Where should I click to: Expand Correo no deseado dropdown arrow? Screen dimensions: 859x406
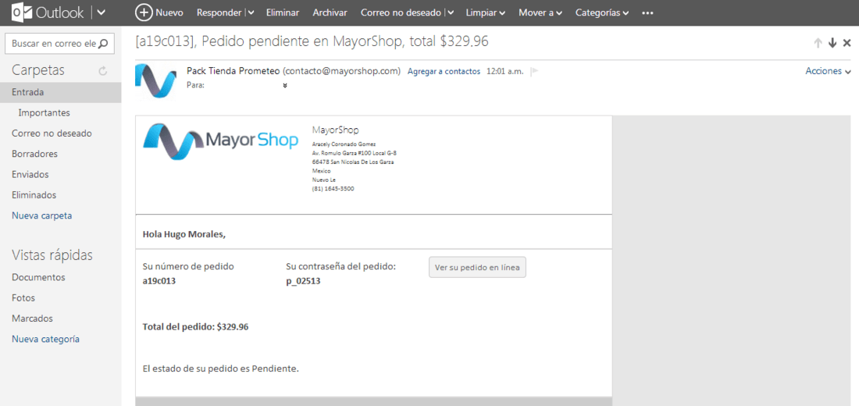point(451,12)
